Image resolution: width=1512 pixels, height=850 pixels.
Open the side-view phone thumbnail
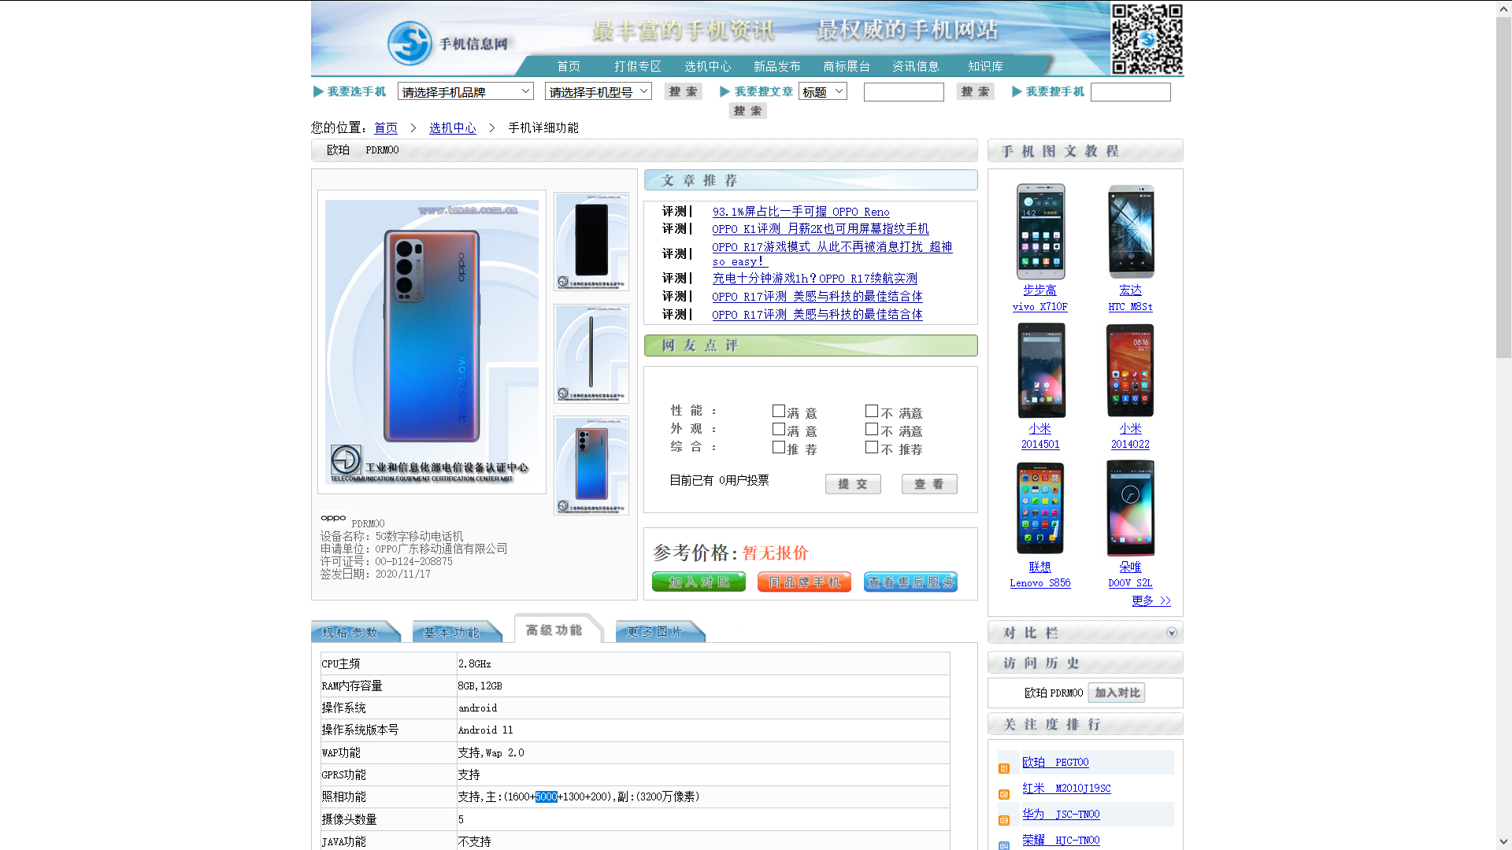591,353
